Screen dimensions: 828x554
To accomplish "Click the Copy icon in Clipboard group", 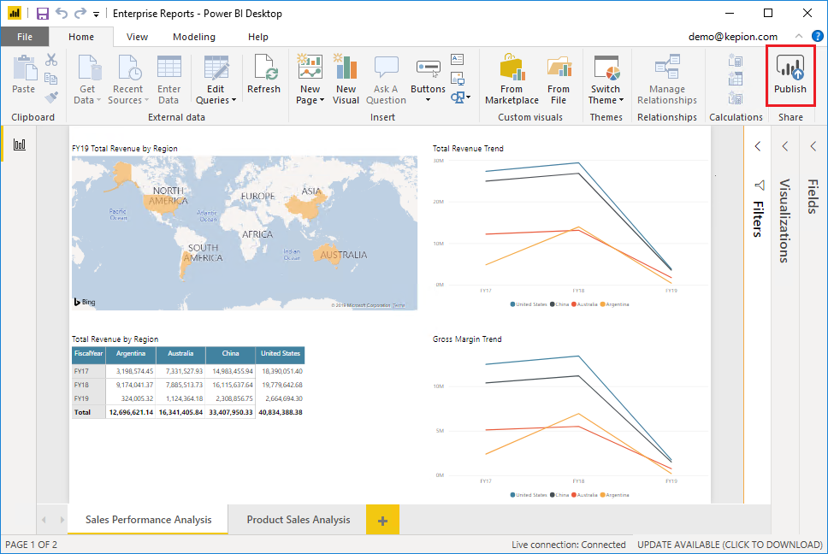I will 51,79.
